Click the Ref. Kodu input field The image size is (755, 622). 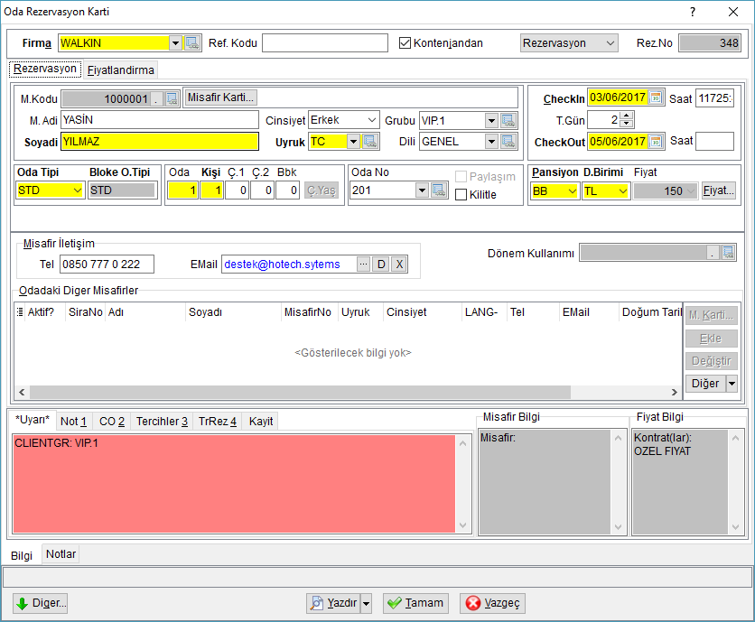(x=325, y=42)
